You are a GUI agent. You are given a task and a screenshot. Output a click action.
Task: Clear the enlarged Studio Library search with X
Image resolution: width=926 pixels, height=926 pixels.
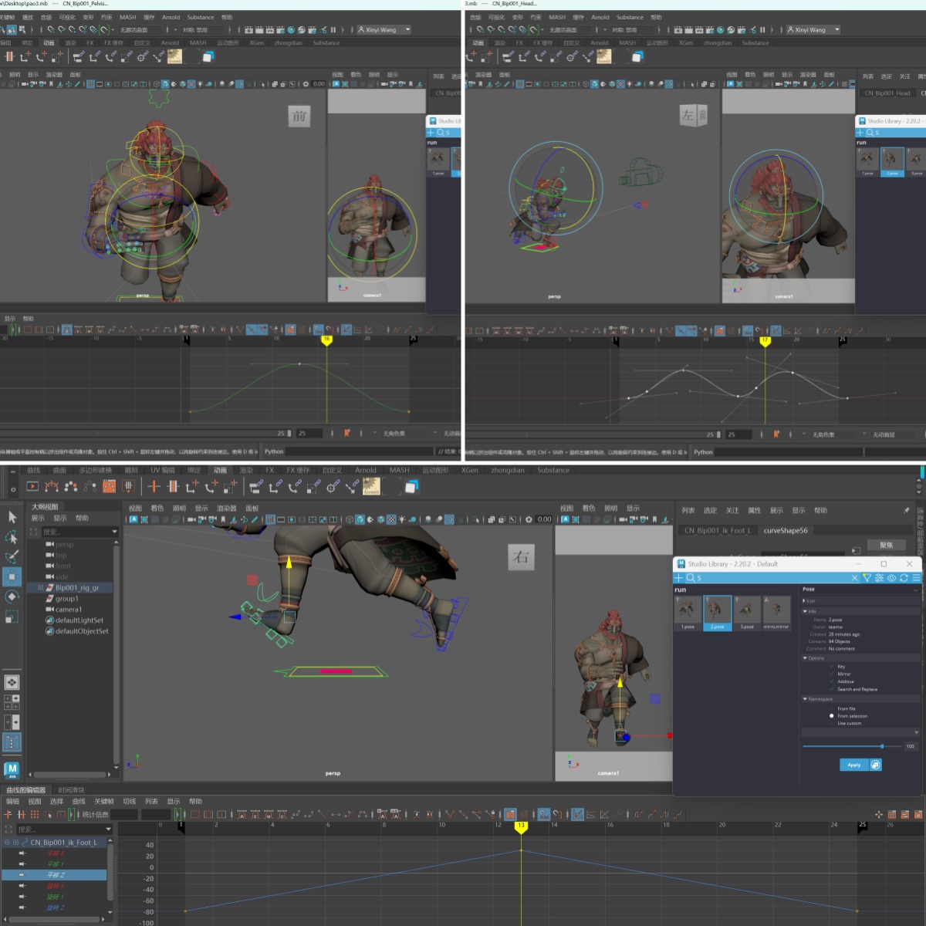pos(854,577)
